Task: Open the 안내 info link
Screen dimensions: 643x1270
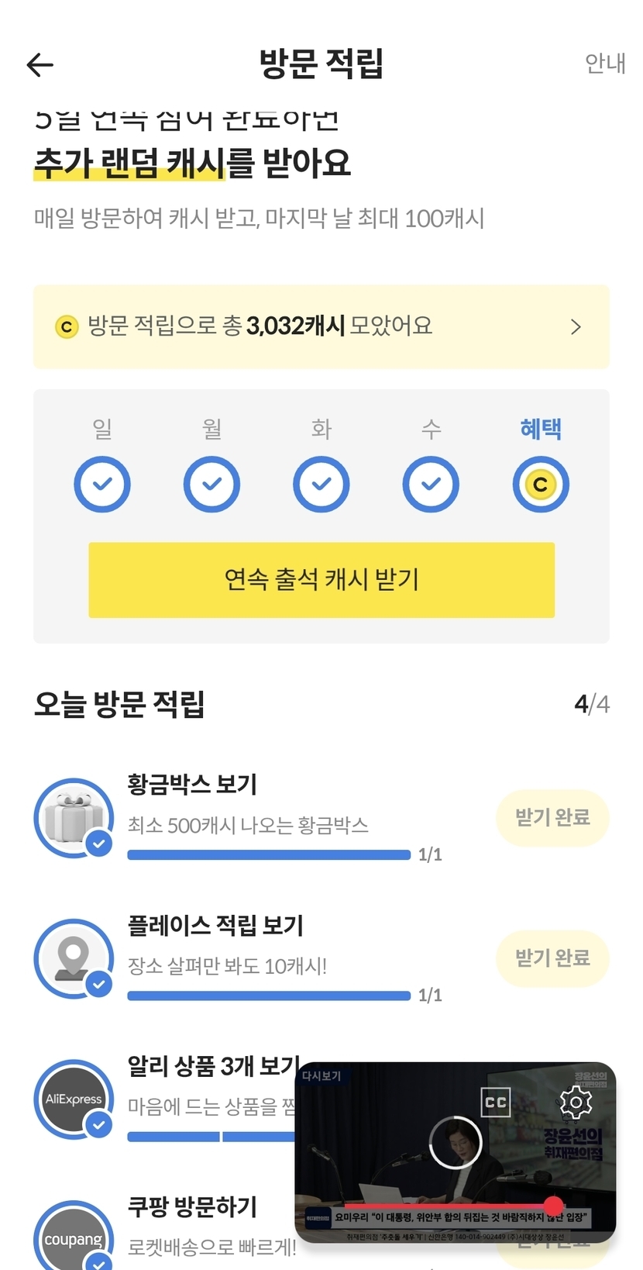Action: coord(604,64)
